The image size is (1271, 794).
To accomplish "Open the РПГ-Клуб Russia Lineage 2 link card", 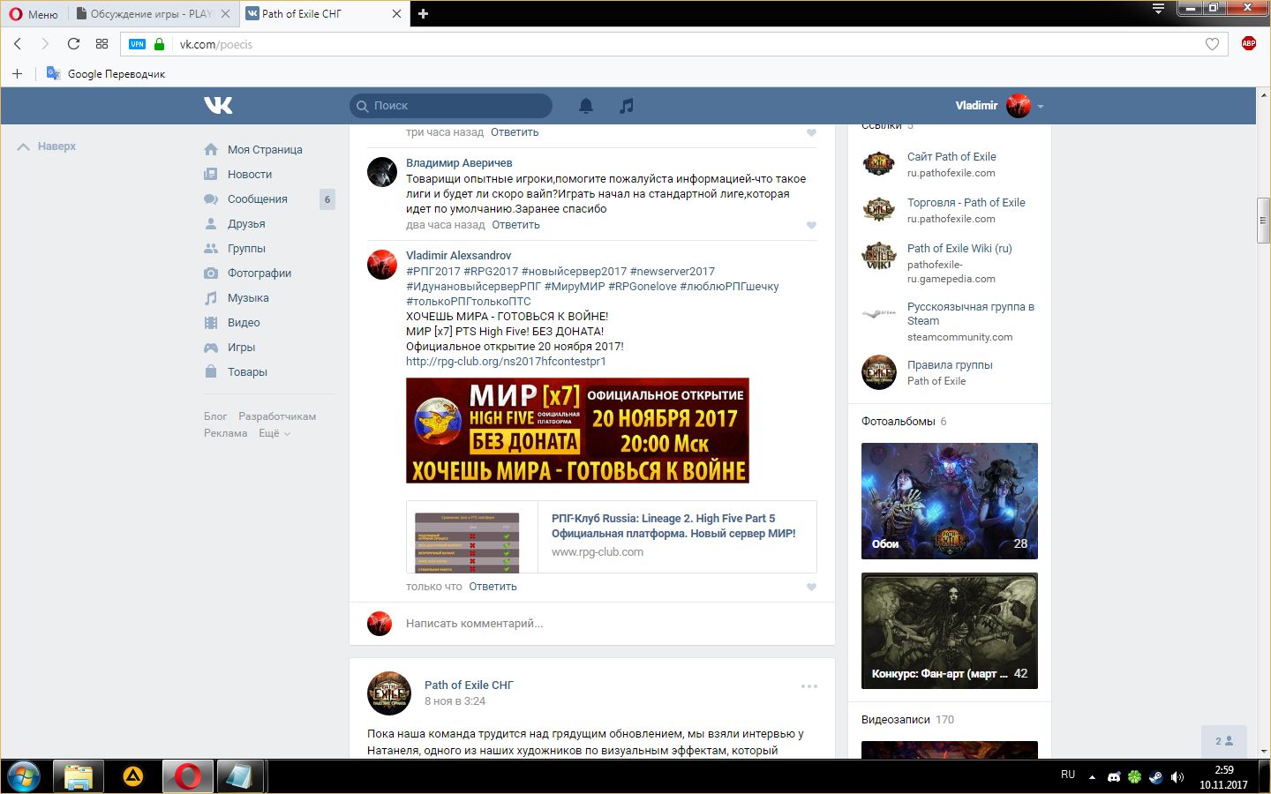I will tap(611, 536).
